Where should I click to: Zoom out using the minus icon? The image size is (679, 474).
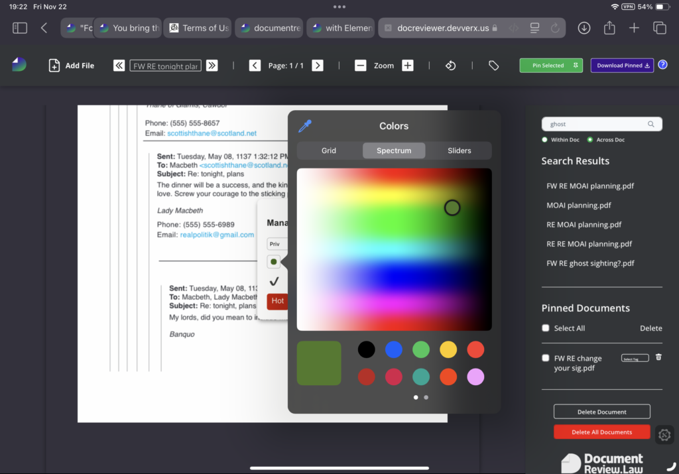pyautogui.click(x=360, y=66)
